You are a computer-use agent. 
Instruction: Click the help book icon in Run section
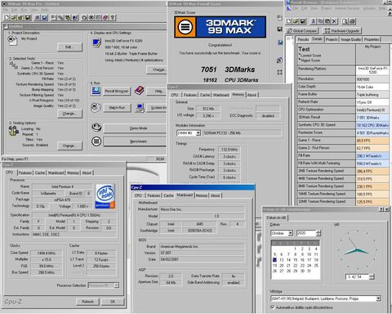pyautogui.click(x=139, y=91)
